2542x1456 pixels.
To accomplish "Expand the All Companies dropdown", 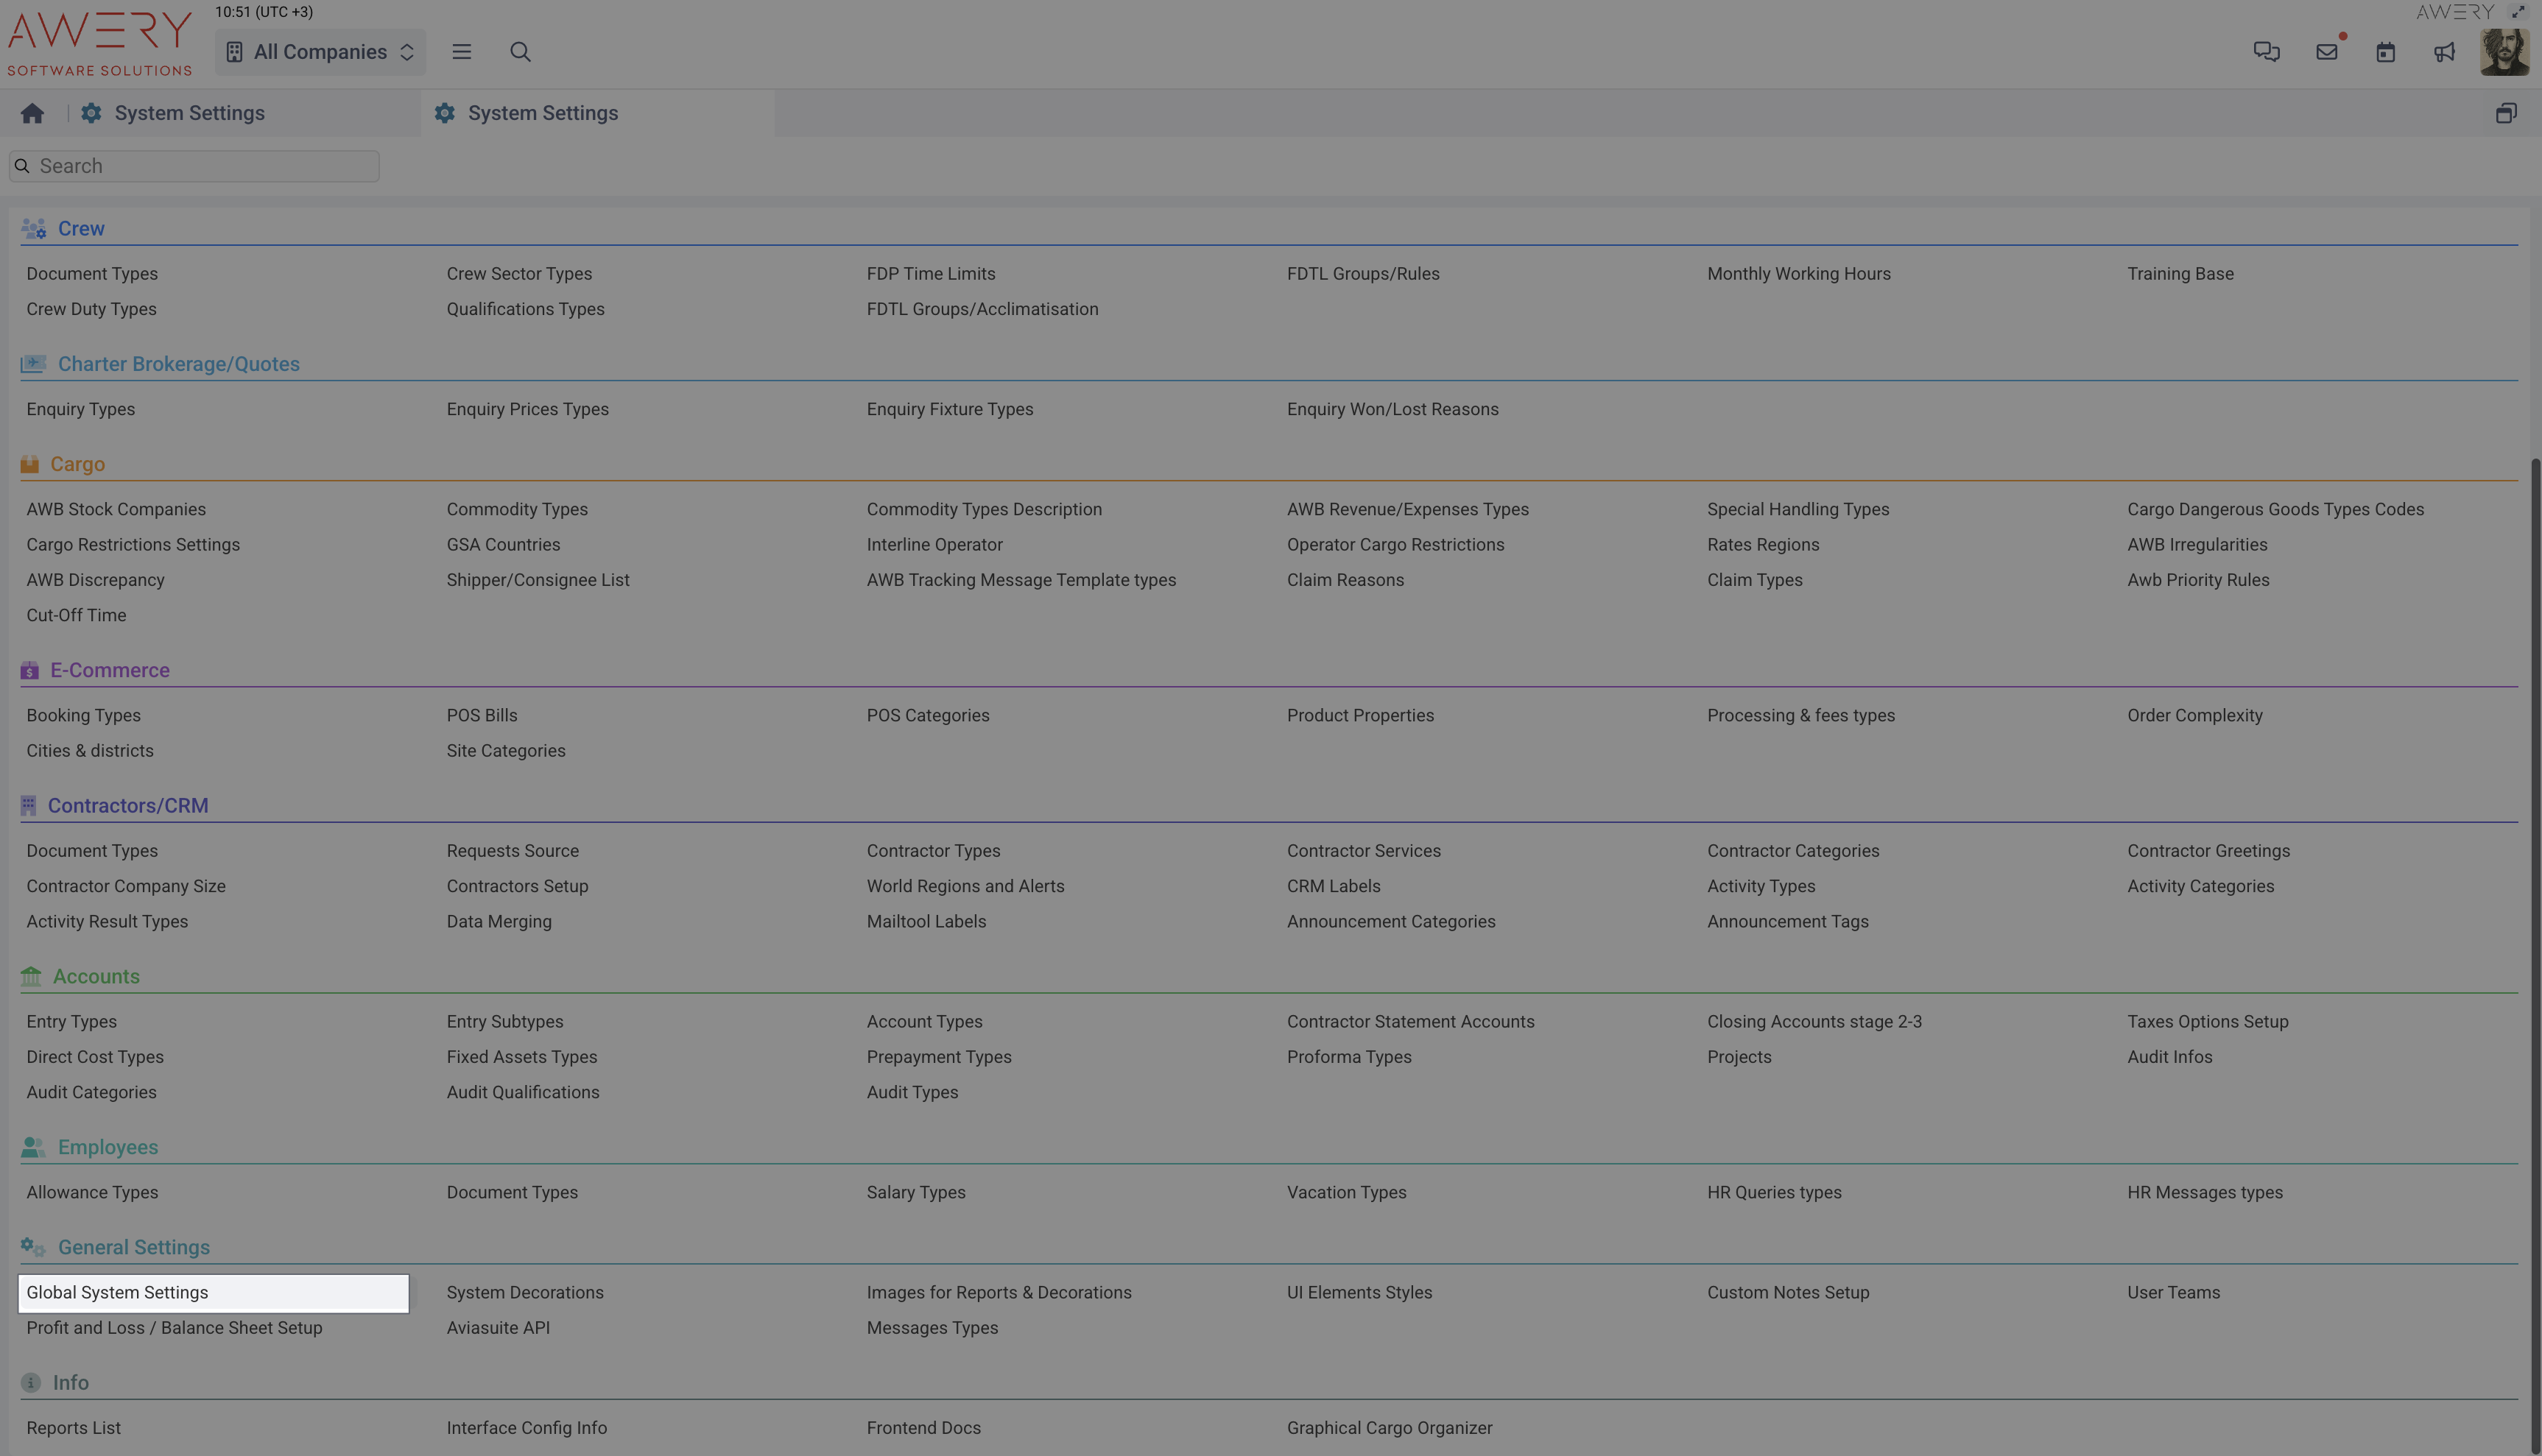I will pos(320,52).
